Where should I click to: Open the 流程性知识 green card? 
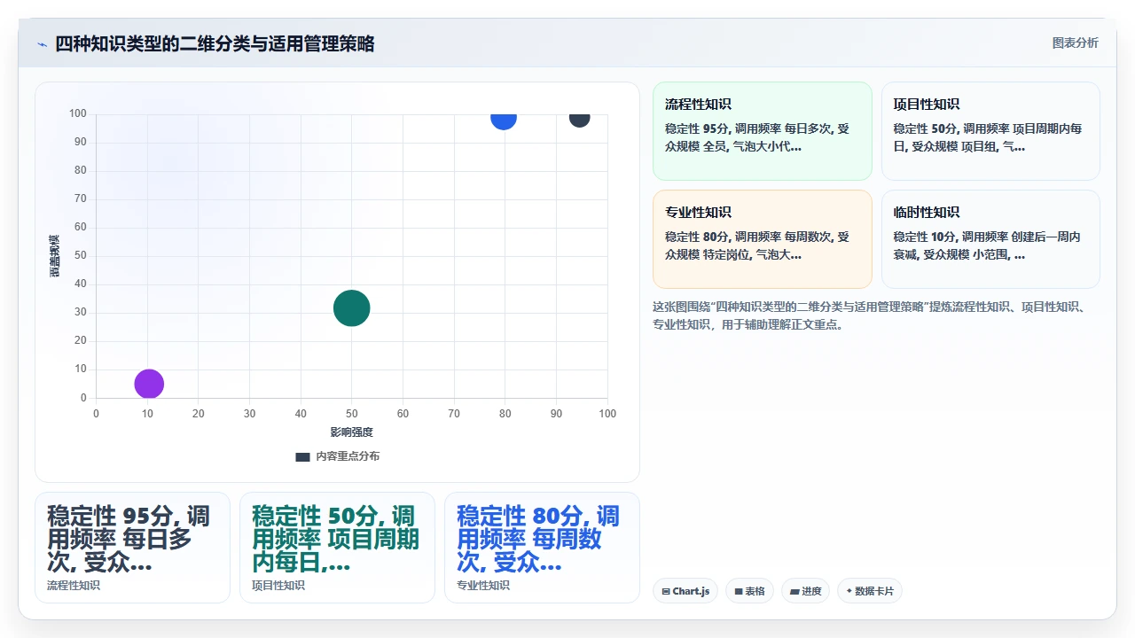[763, 131]
